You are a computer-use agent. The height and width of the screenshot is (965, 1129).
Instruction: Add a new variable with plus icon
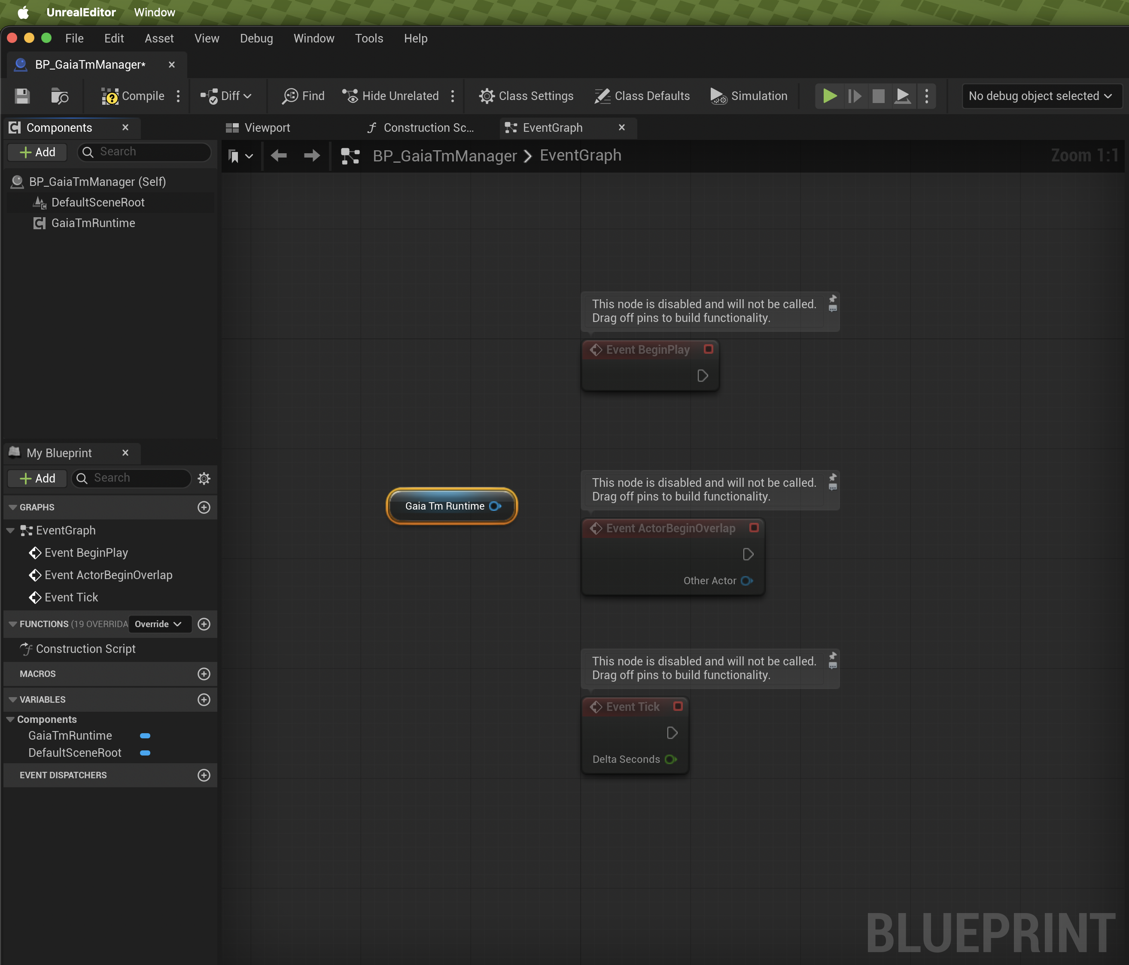point(204,700)
